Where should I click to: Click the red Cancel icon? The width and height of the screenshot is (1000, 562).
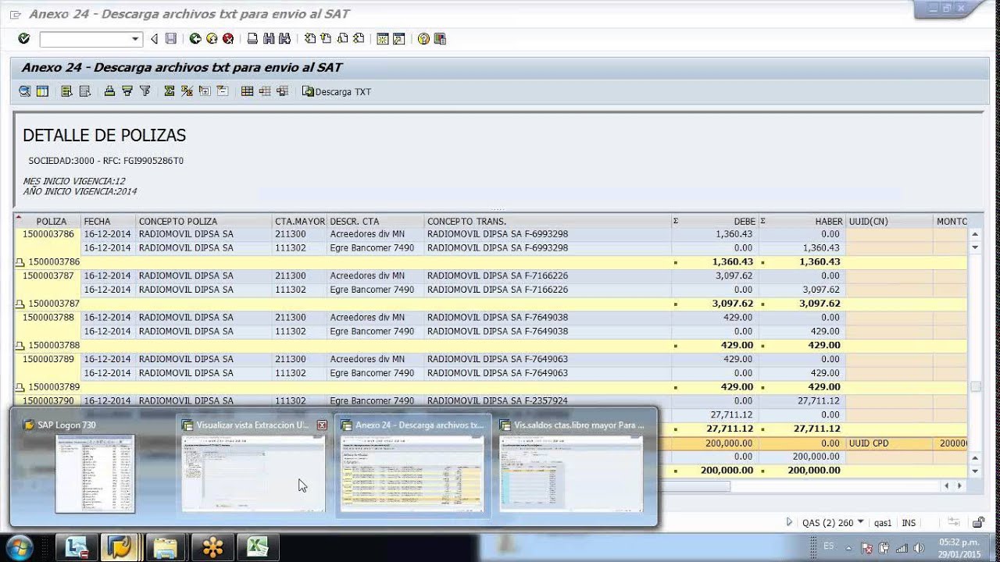click(228, 39)
